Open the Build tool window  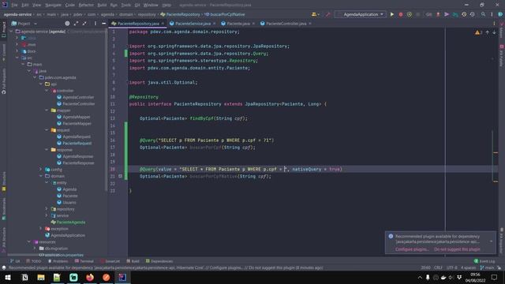click(x=133, y=261)
